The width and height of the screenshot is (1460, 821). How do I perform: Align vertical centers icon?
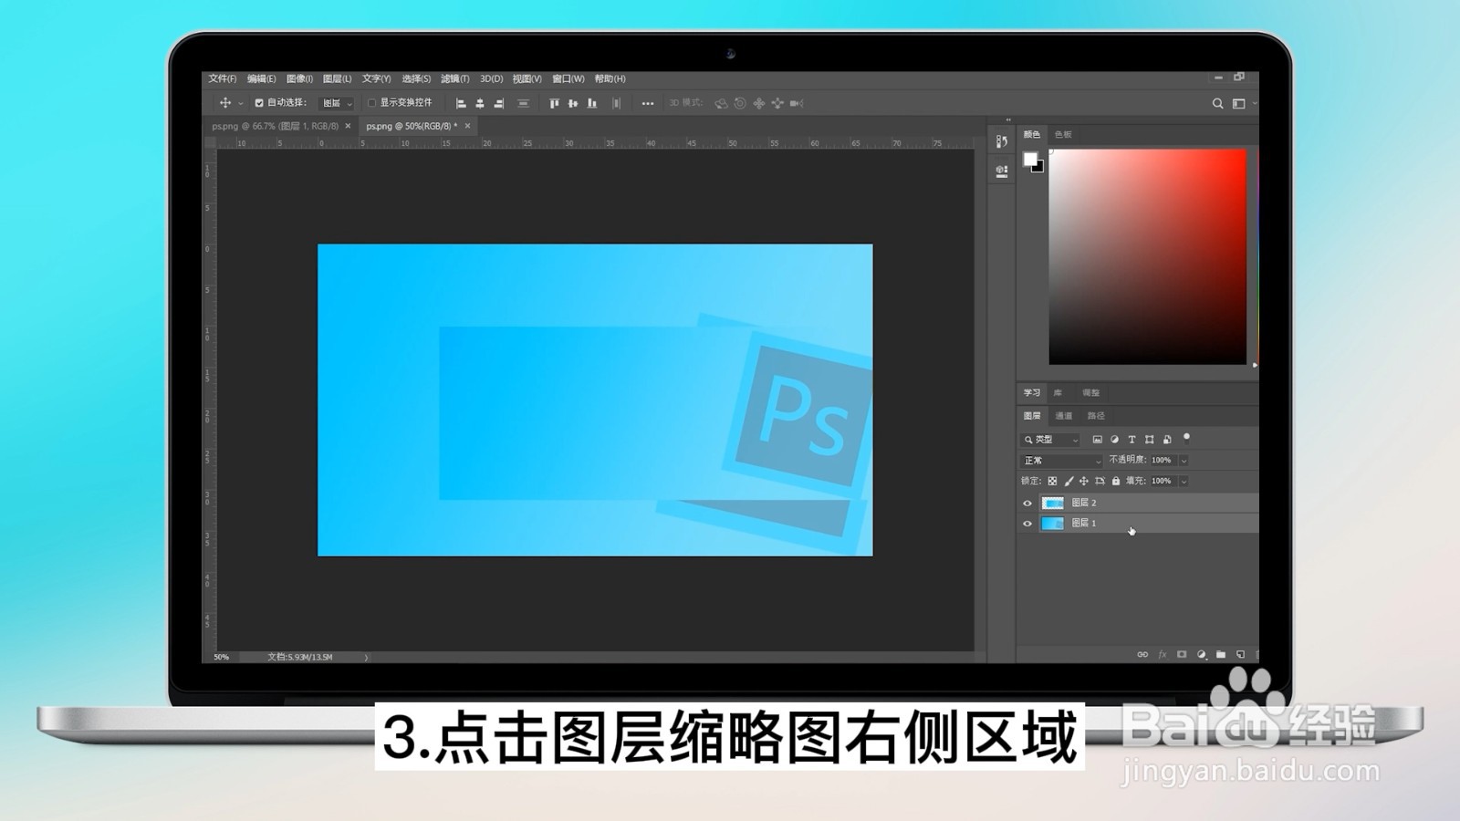573,103
